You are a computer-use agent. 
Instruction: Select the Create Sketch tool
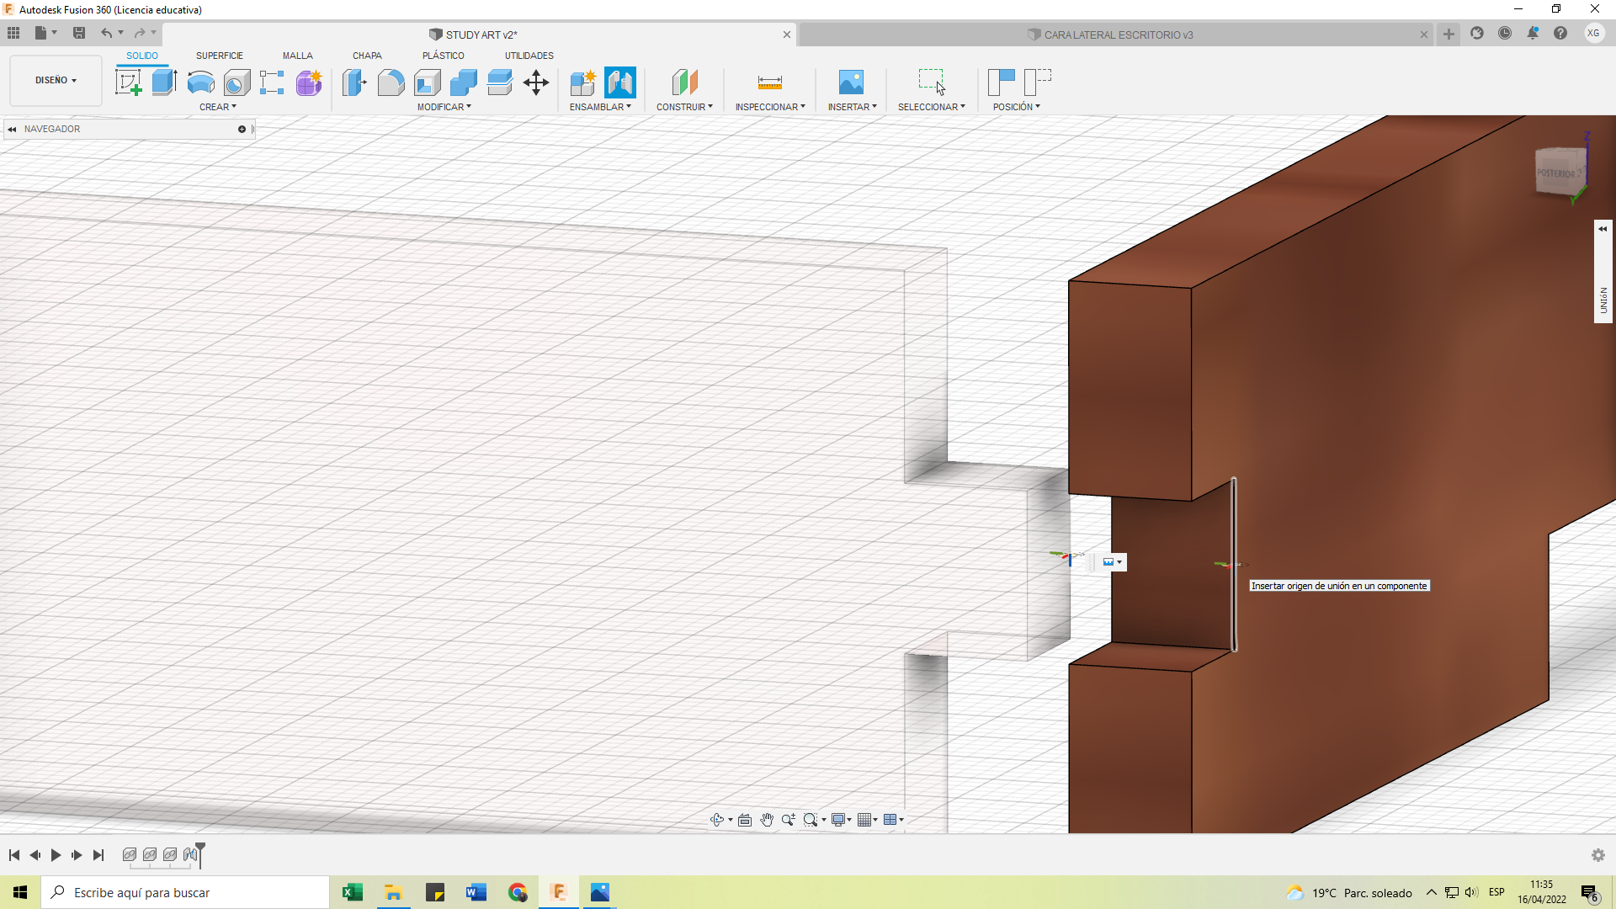coord(128,82)
